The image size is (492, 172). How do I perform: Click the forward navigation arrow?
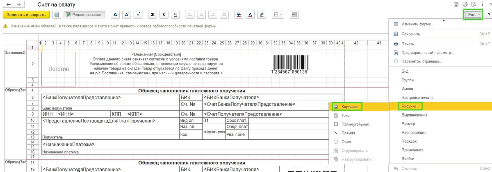[x=19, y=4]
